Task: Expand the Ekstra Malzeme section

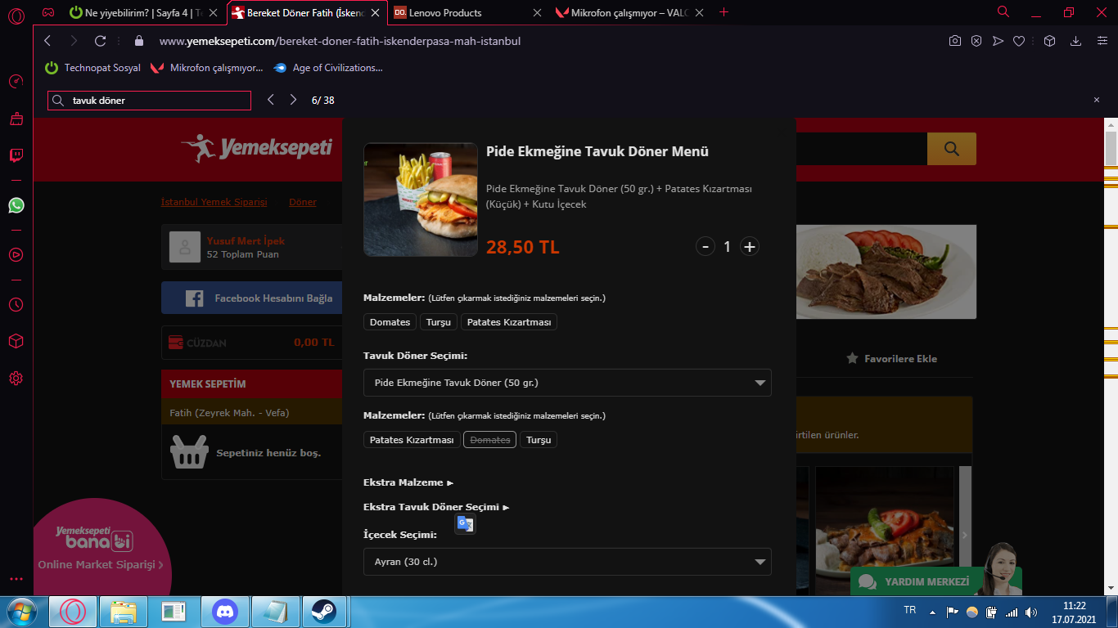Action: coord(408,482)
